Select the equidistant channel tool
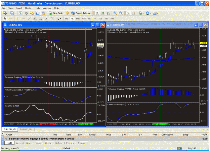Viewport: 210px width, 151px height. click(35, 19)
